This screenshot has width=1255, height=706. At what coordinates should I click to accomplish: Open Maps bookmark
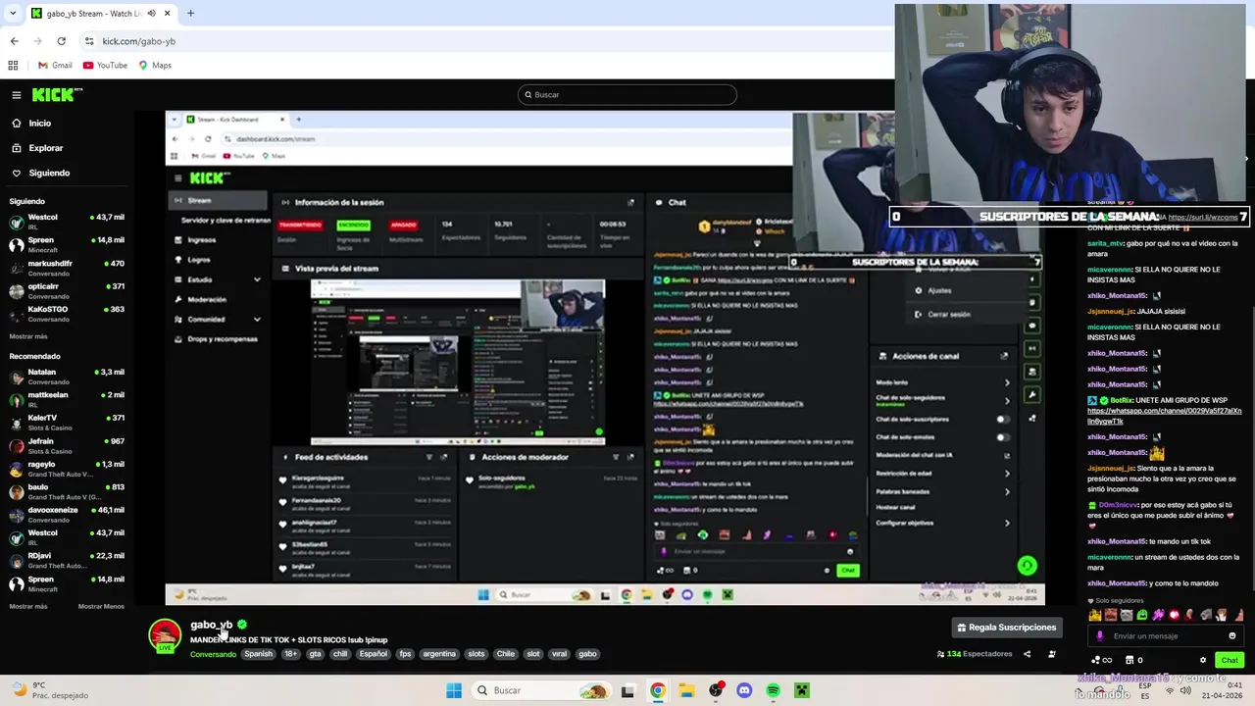pyautogui.click(x=155, y=66)
